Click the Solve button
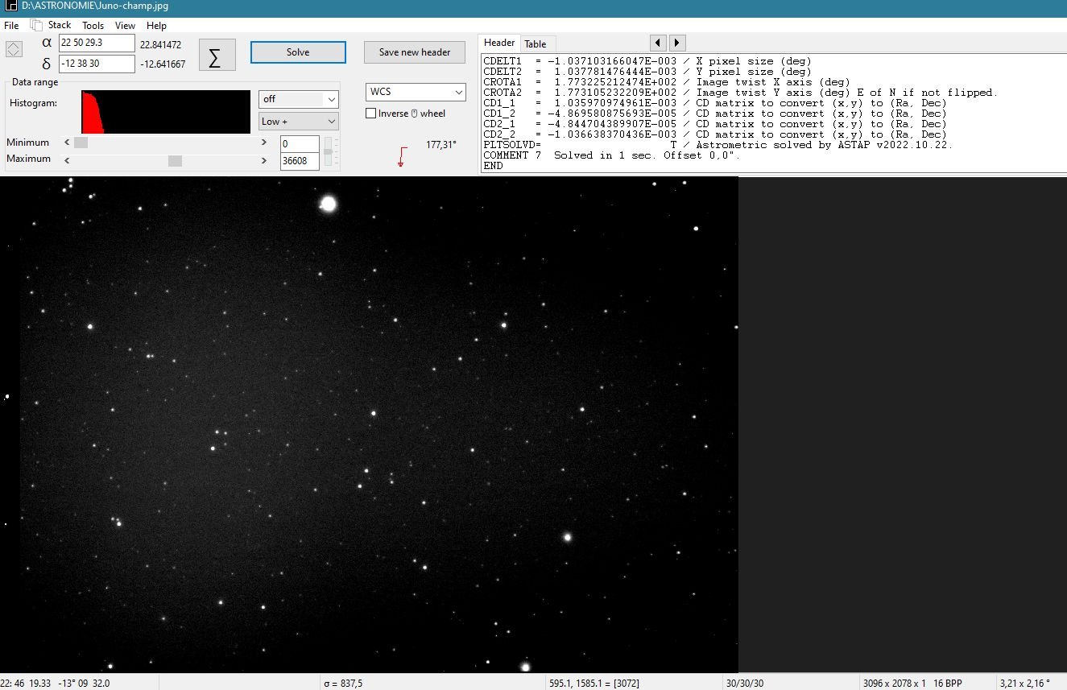This screenshot has width=1067, height=690. click(298, 52)
